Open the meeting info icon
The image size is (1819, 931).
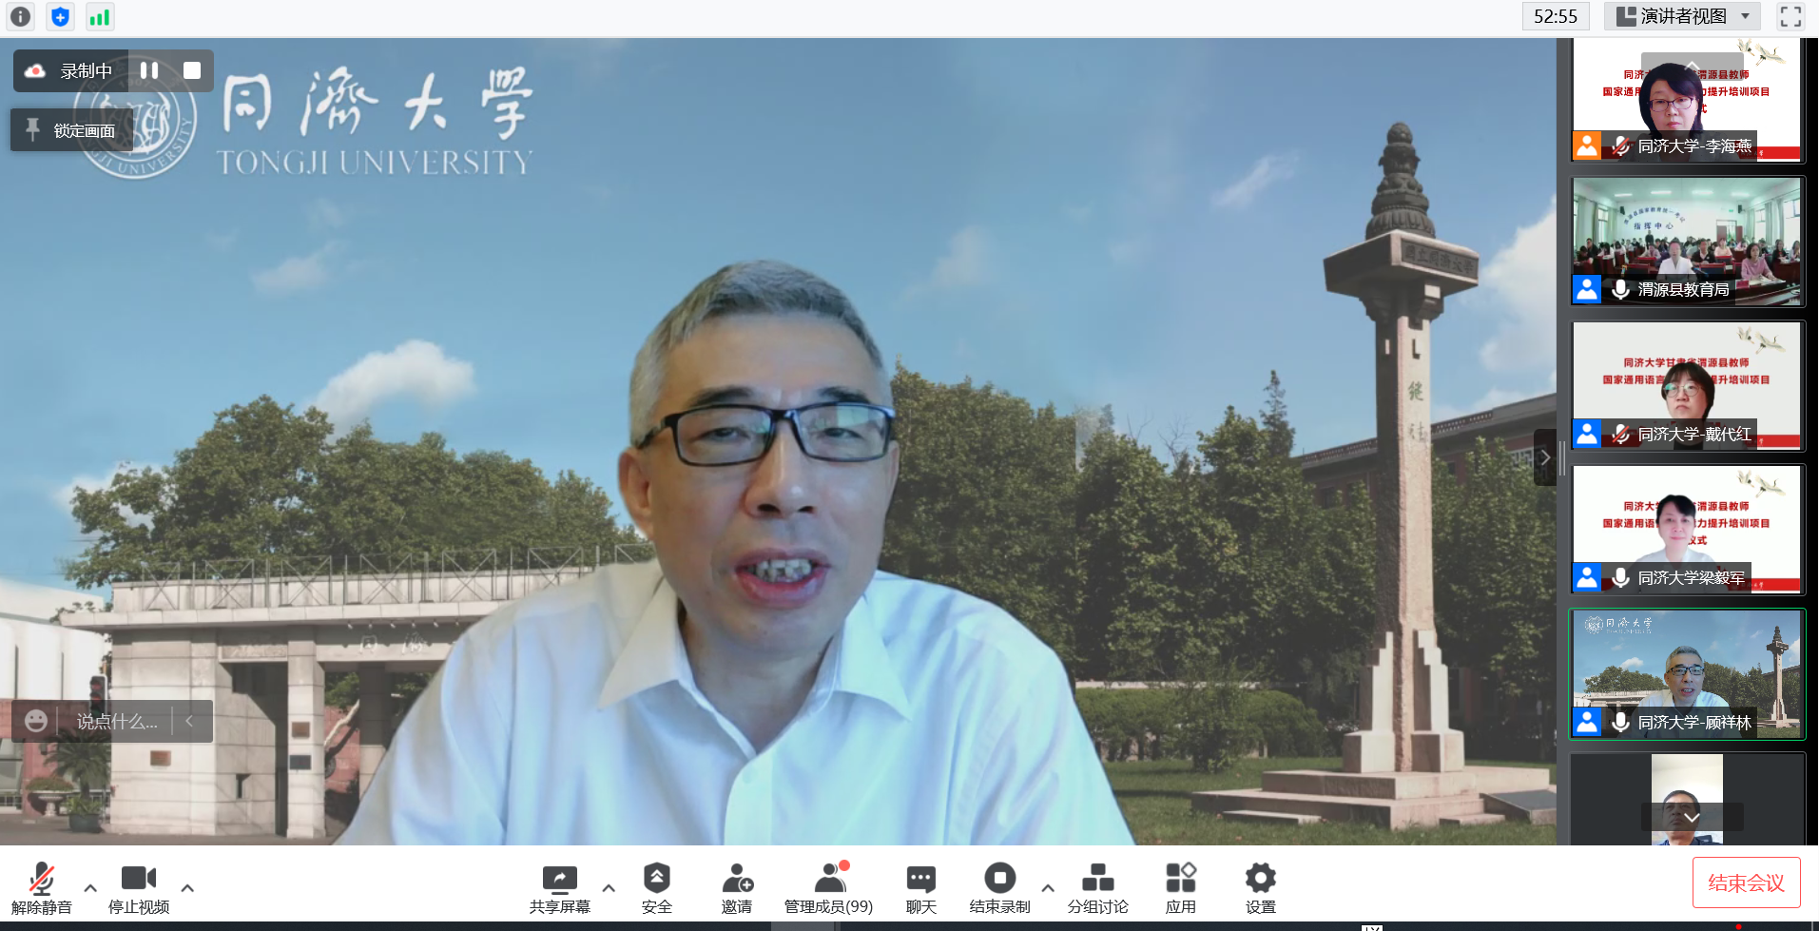pyautogui.click(x=20, y=16)
